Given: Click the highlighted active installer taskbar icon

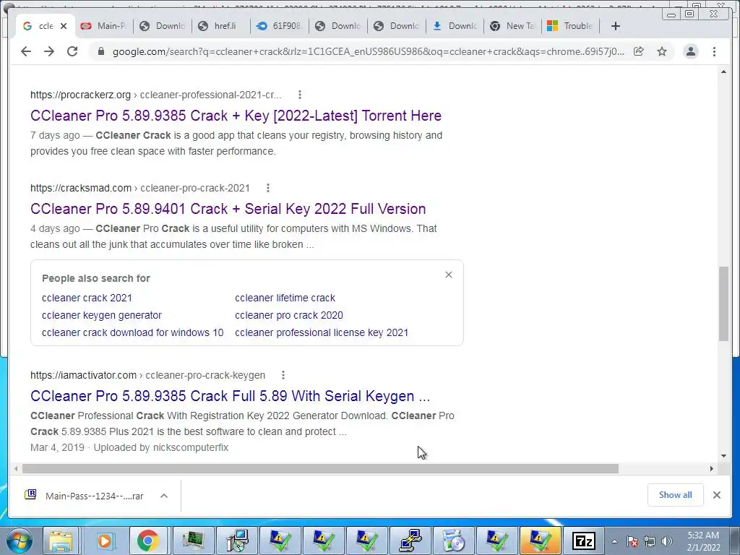Looking at the screenshot, I should point(540,541).
